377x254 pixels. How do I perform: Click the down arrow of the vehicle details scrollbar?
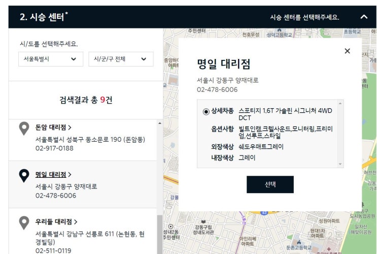pos(340,164)
